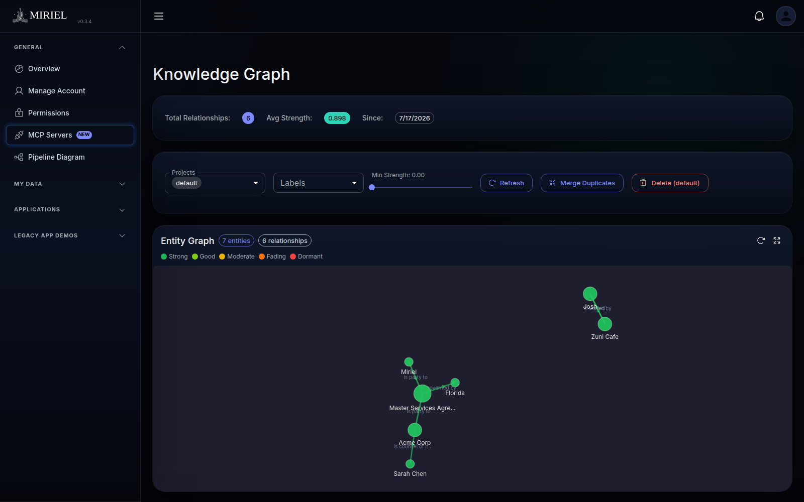Expand the Applications section

[x=70, y=209]
